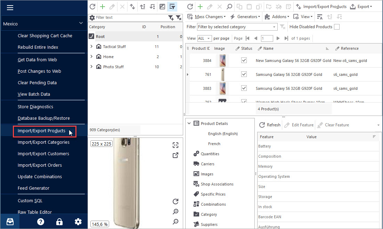Open filter settings gear icon
Viewport: 383px width, 229px height.
[92, 18]
